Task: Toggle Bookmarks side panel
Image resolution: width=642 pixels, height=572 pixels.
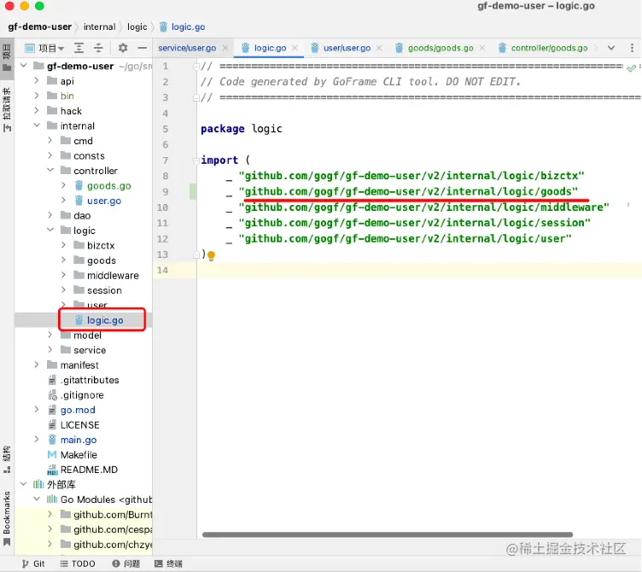Action: pos(7,518)
